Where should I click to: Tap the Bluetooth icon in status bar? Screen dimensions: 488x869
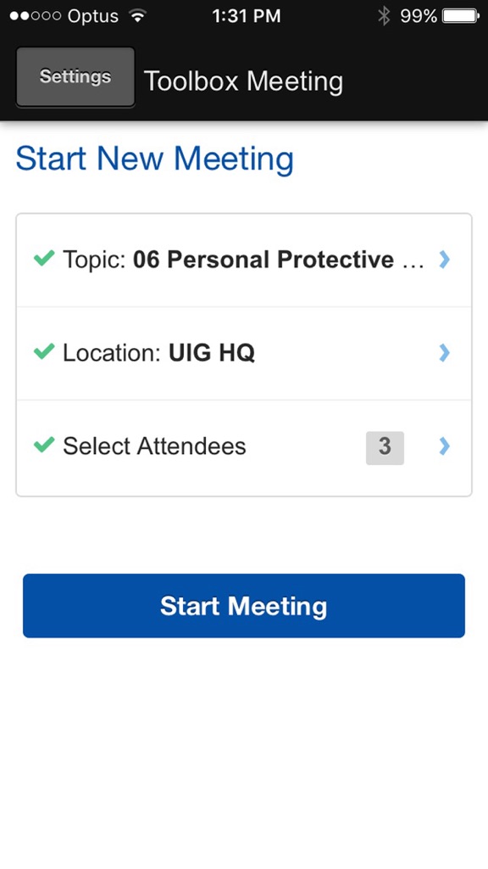pos(384,16)
